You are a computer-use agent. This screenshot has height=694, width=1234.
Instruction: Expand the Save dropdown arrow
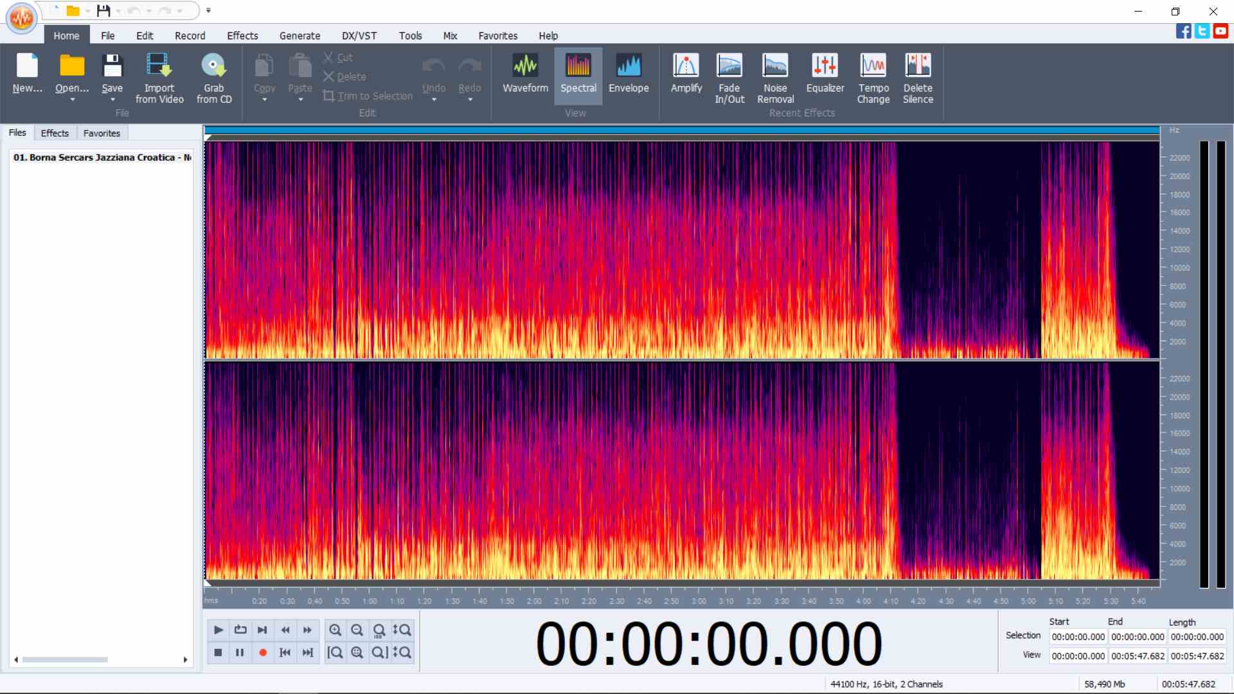(112, 100)
